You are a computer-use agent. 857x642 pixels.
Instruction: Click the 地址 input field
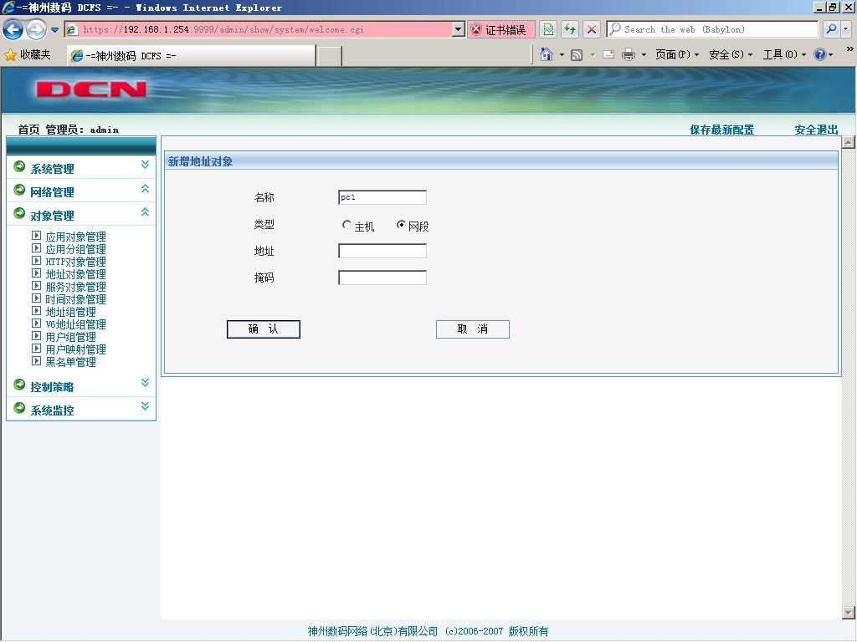(x=382, y=251)
